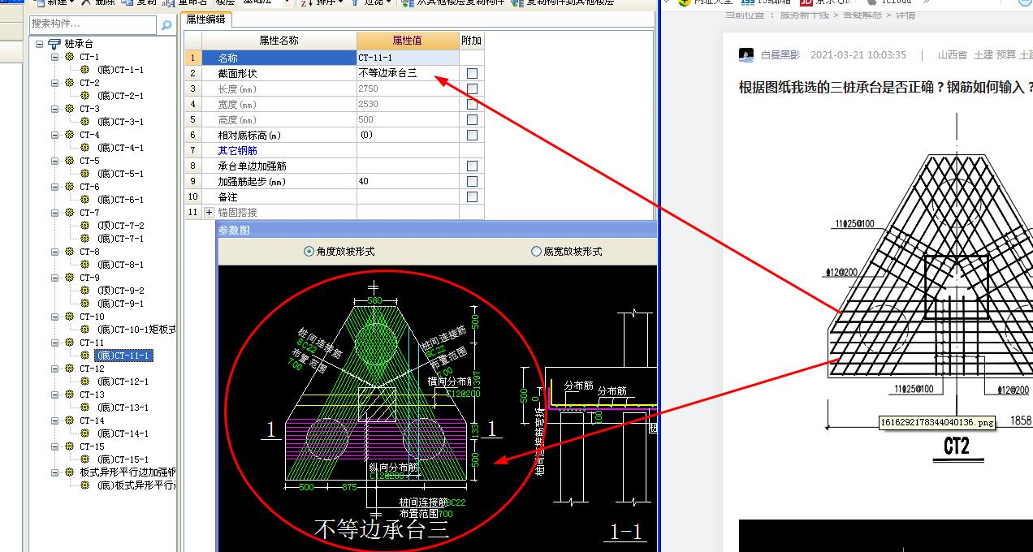Collapse the CT-3 tree node
The image size is (1033, 552).
56,109
